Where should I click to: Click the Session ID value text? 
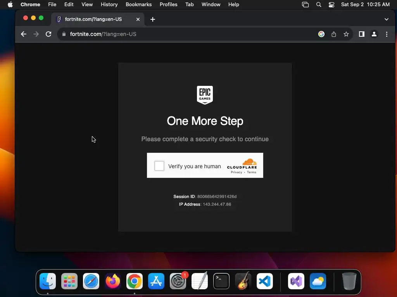pos(217,196)
